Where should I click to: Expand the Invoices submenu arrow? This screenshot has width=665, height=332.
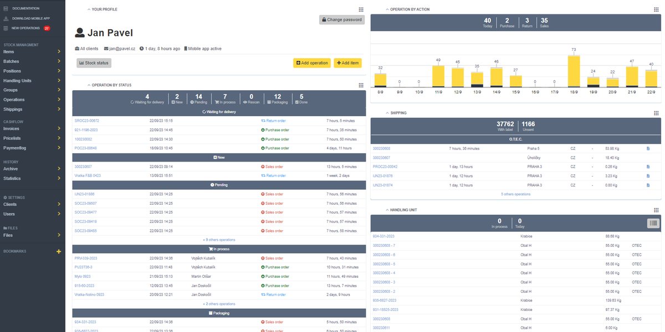[x=59, y=128]
